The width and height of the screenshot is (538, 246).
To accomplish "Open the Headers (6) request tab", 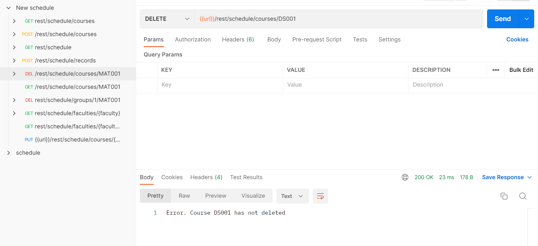I will (238, 40).
